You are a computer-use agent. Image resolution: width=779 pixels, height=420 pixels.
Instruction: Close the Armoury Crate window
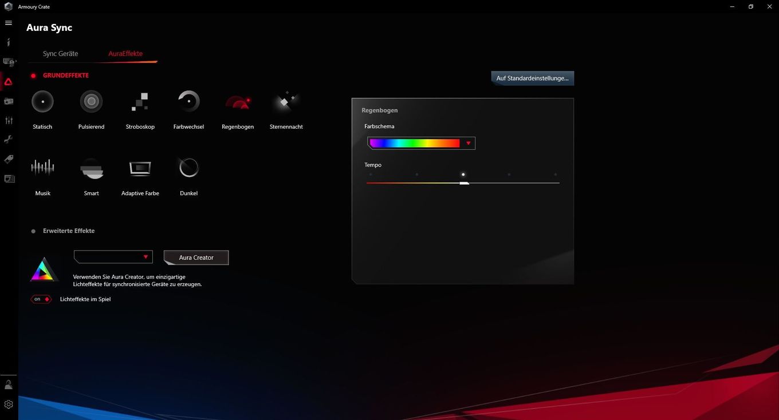769,6
